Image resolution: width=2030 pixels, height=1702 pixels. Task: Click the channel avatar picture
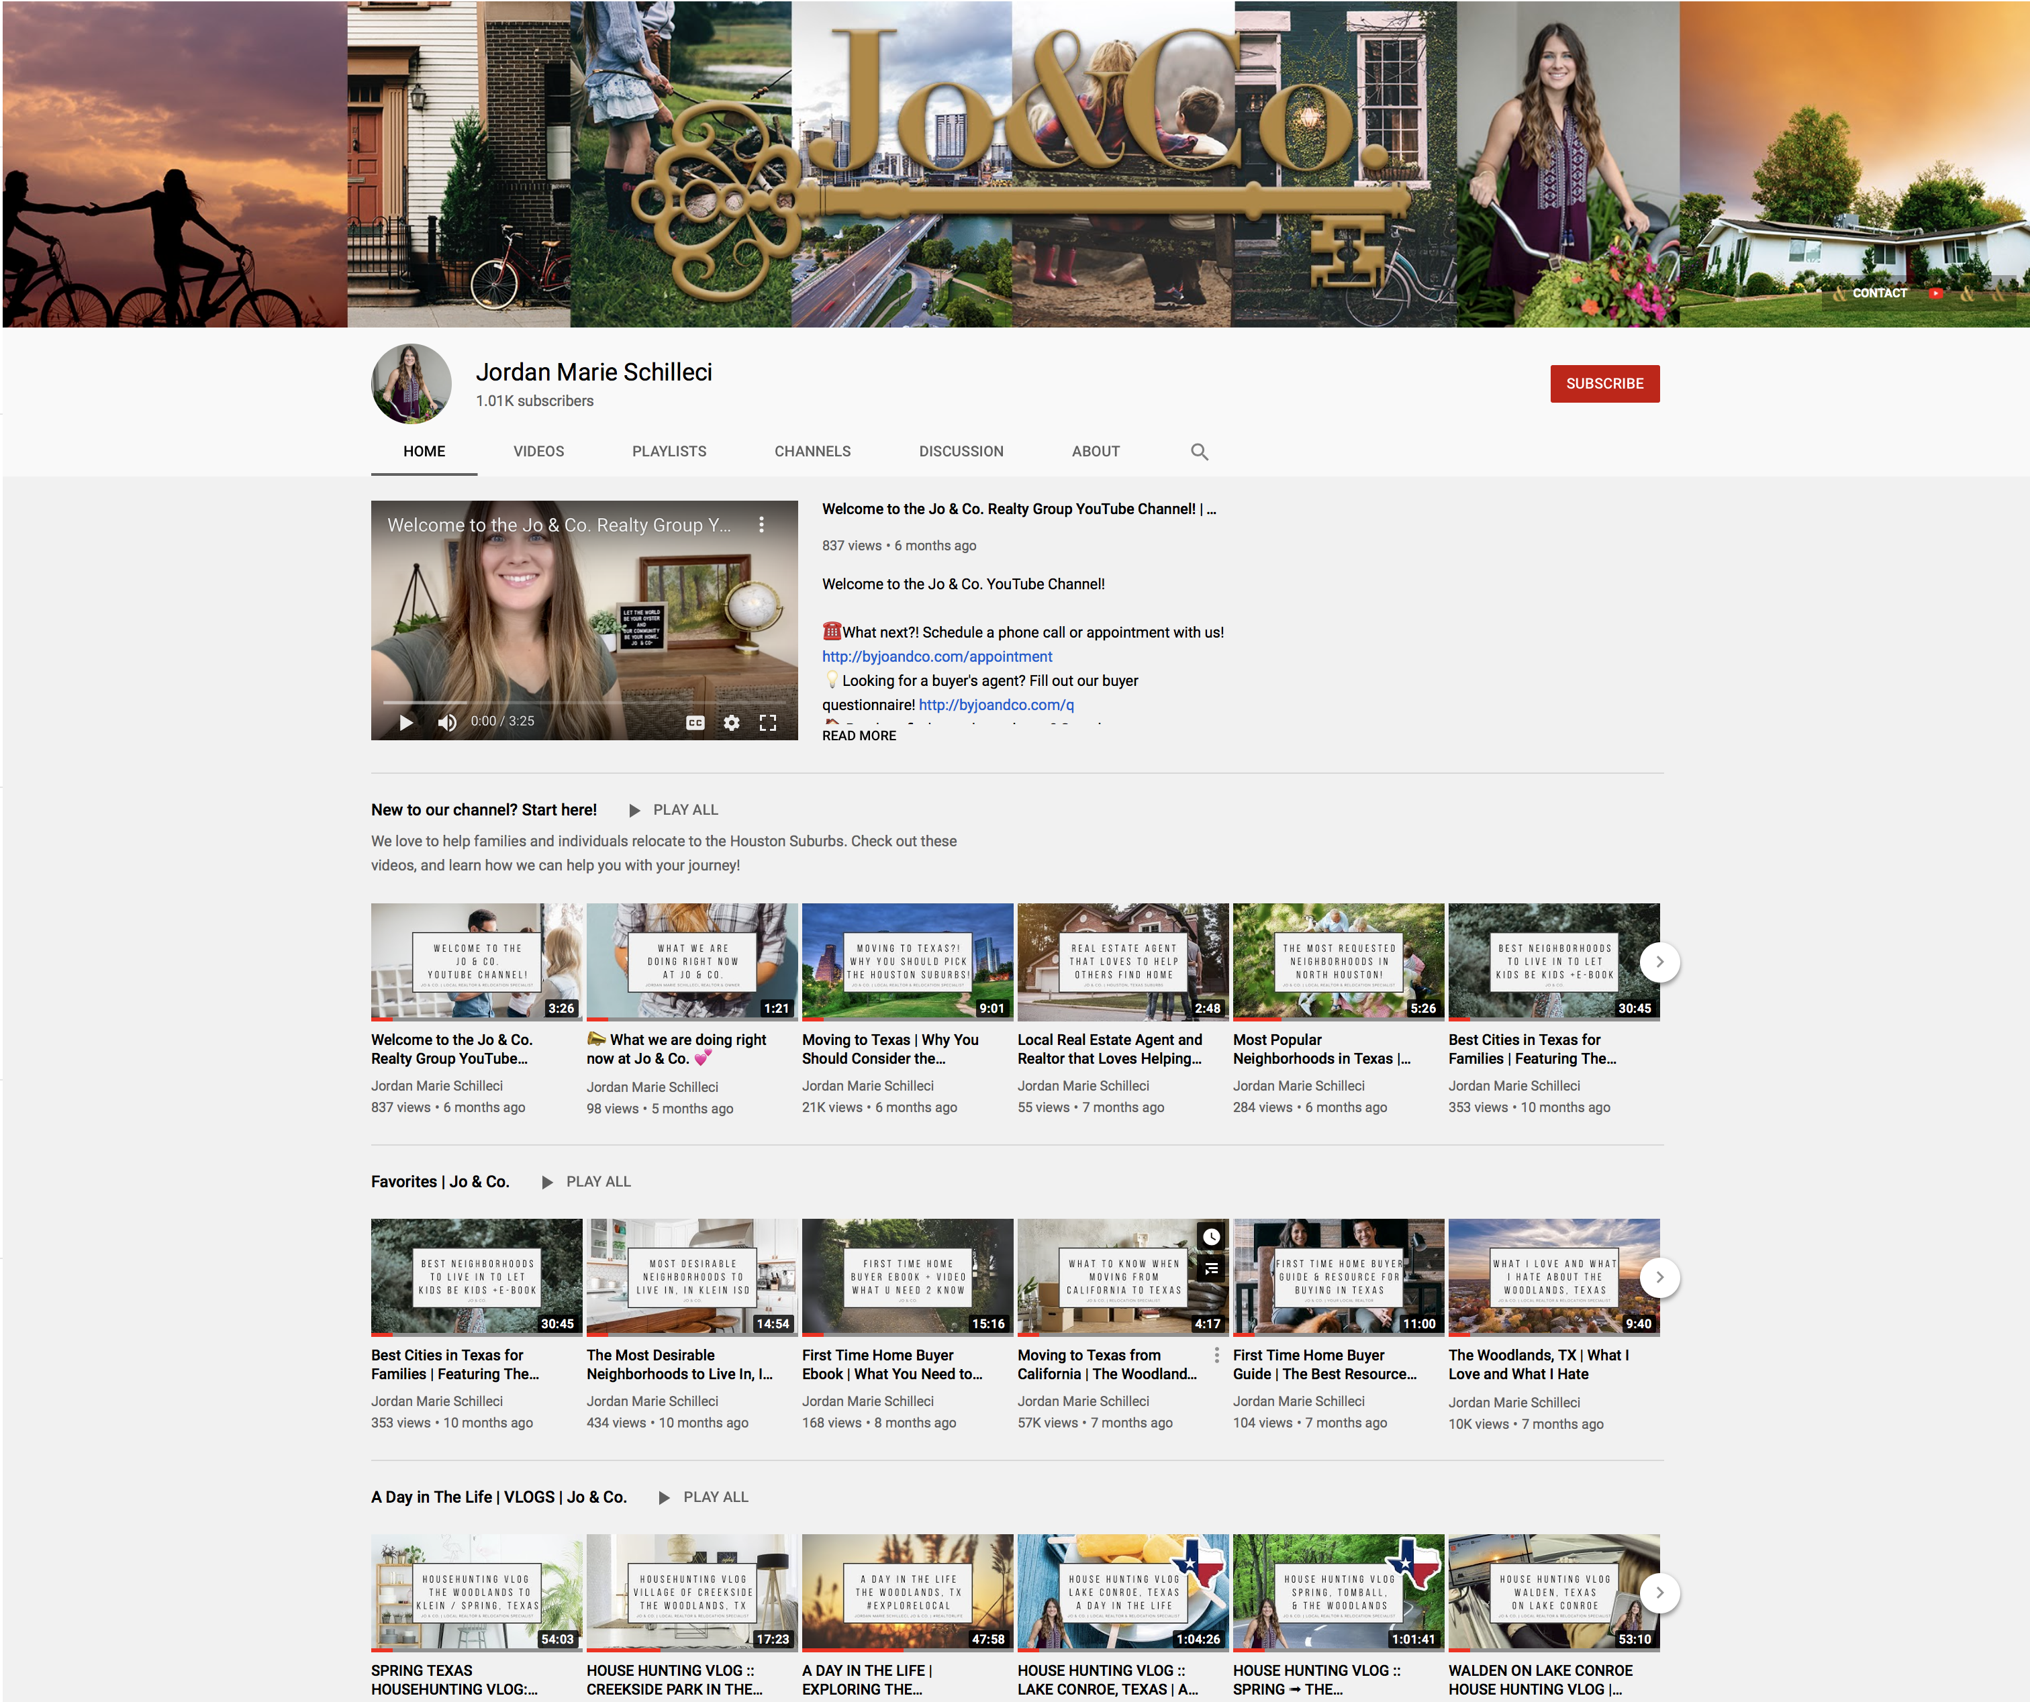tap(411, 384)
